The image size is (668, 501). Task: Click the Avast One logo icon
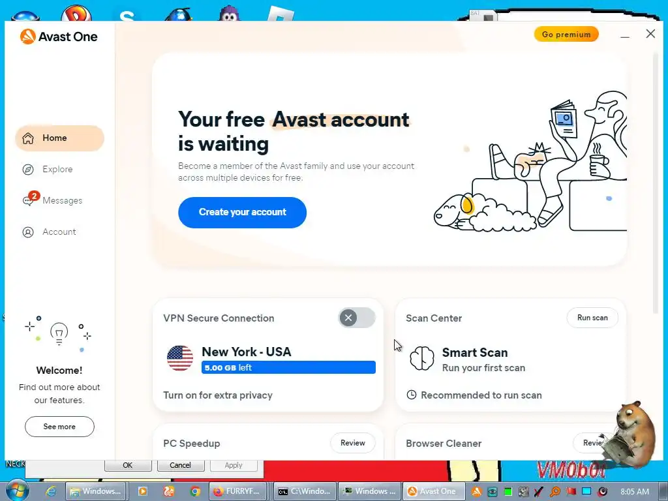(x=27, y=37)
